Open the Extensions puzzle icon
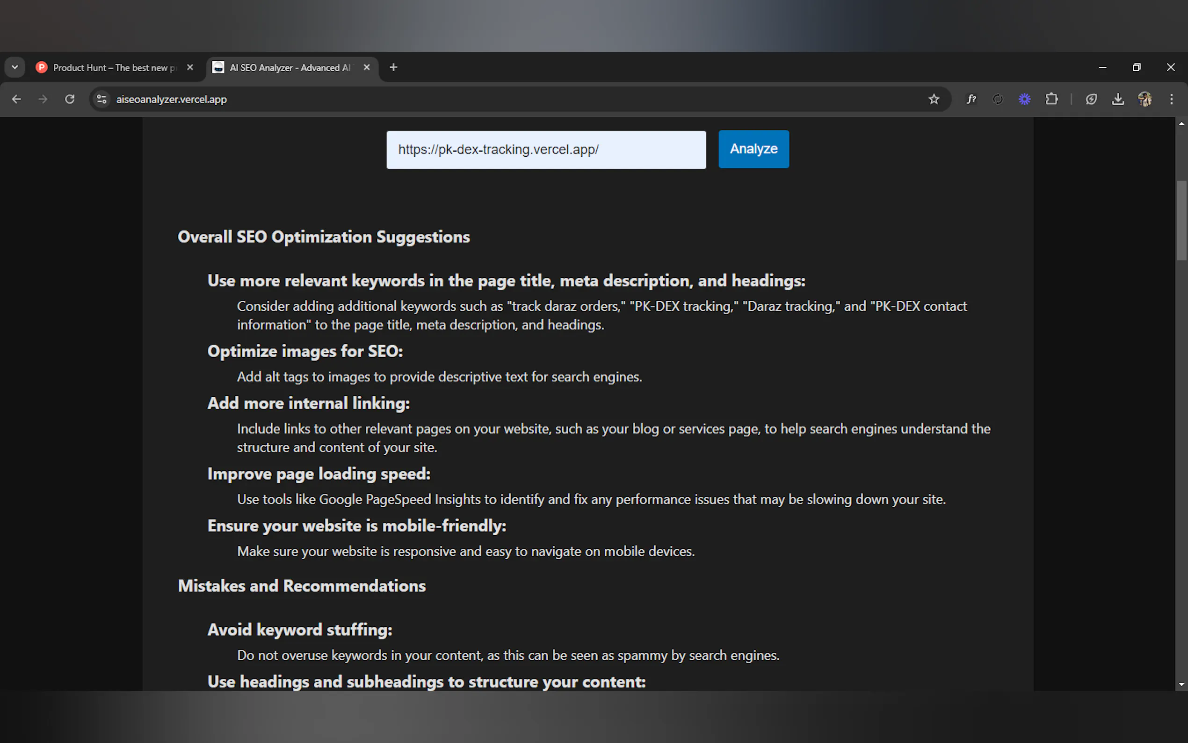 pyautogui.click(x=1051, y=99)
